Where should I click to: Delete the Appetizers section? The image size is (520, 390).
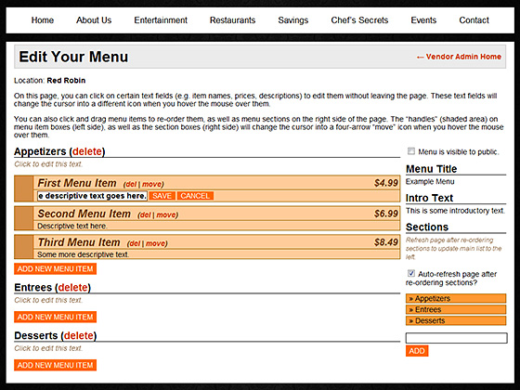click(87, 151)
